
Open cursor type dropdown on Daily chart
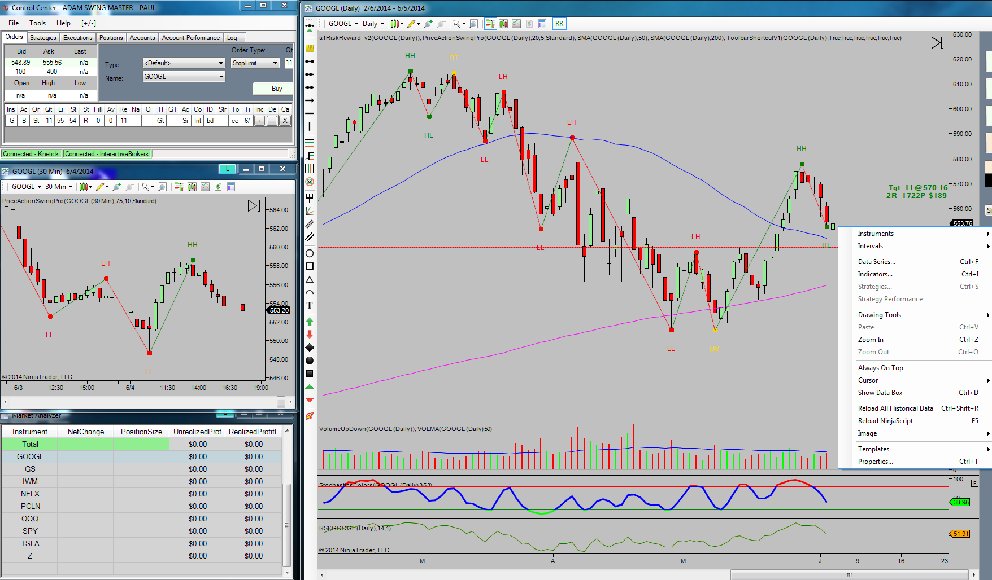tap(459, 24)
